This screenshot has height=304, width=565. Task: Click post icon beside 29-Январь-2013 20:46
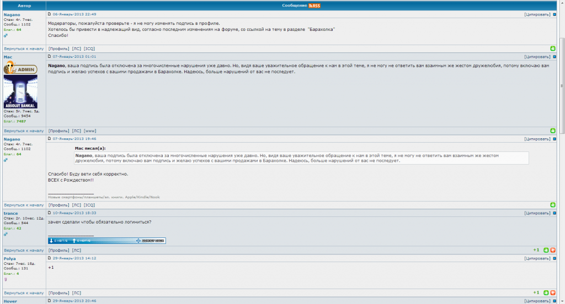point(49,301)
